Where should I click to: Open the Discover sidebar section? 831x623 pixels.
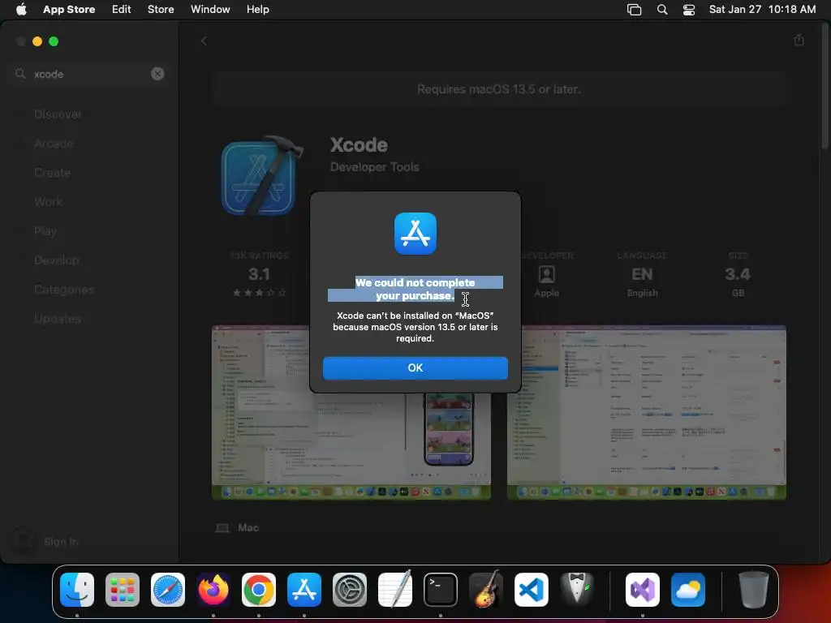point(58,114)
